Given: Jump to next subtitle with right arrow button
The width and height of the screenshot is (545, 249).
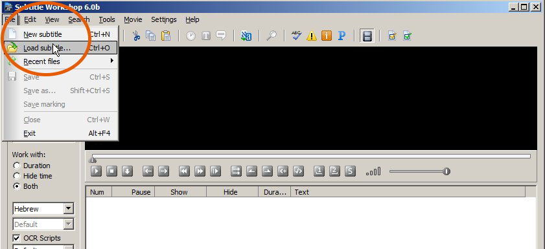Looking at the screenshot, I should point(163,171).
